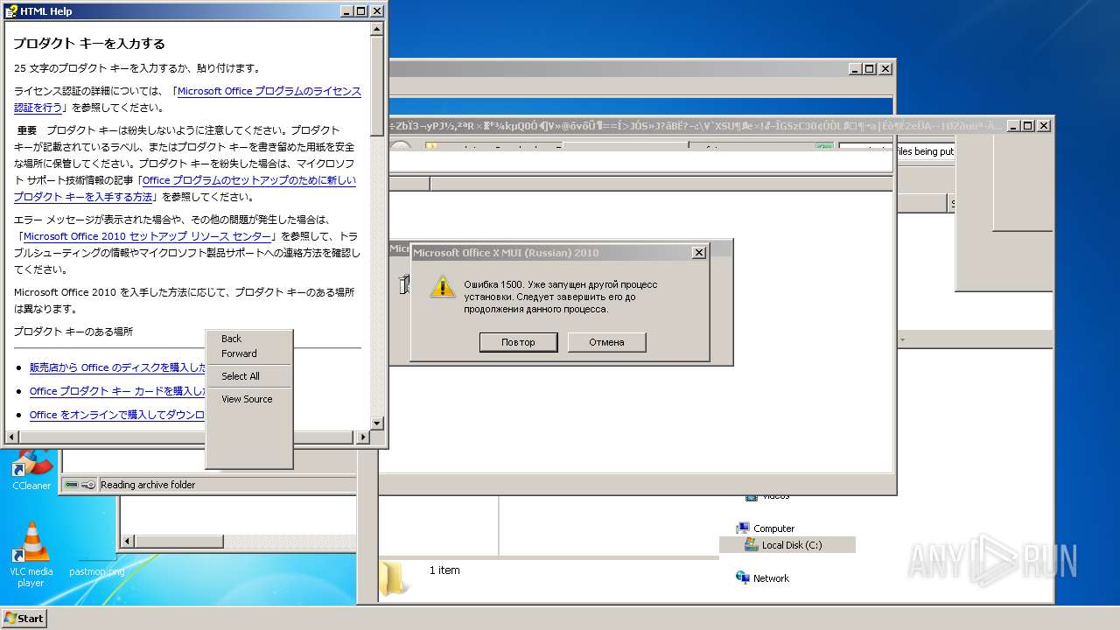Close the middle blank-title window
Screen dimensions: 1120x630
point(885,68)
